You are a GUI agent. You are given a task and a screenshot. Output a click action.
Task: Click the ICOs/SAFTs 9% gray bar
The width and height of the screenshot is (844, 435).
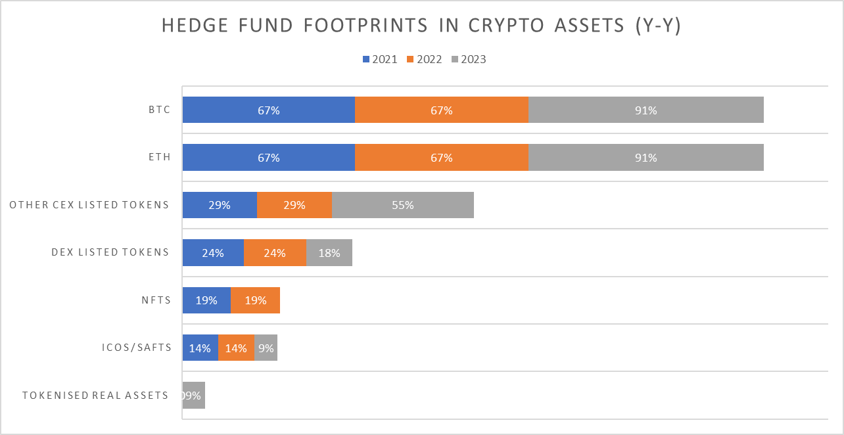click(x=266, y=348)
